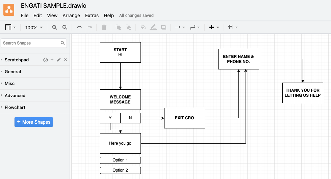331x179 pixels.
Task: Open the Arrange menu
Action: click(71, 16)
